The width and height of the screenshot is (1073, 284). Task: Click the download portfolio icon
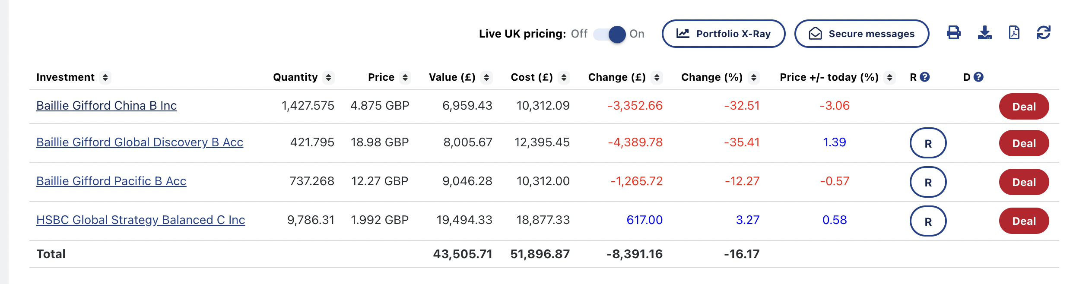point(984,33)
